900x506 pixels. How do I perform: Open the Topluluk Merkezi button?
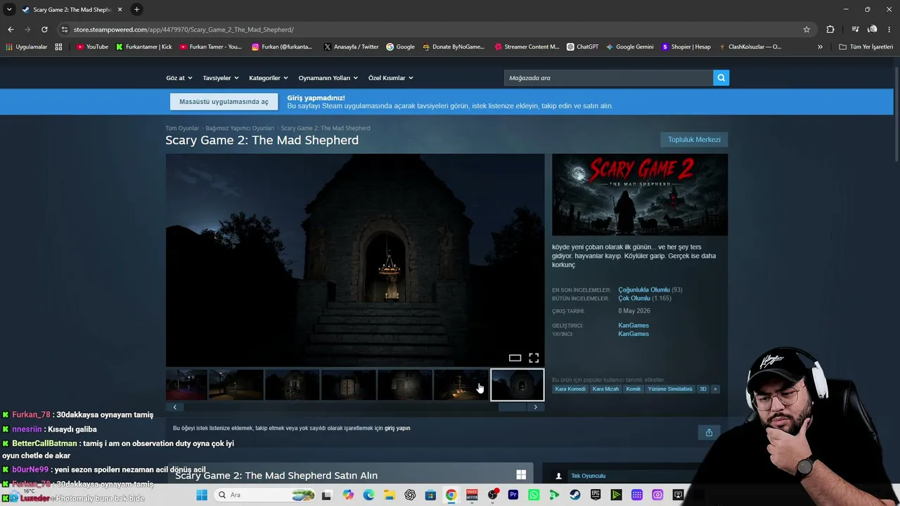694,140
